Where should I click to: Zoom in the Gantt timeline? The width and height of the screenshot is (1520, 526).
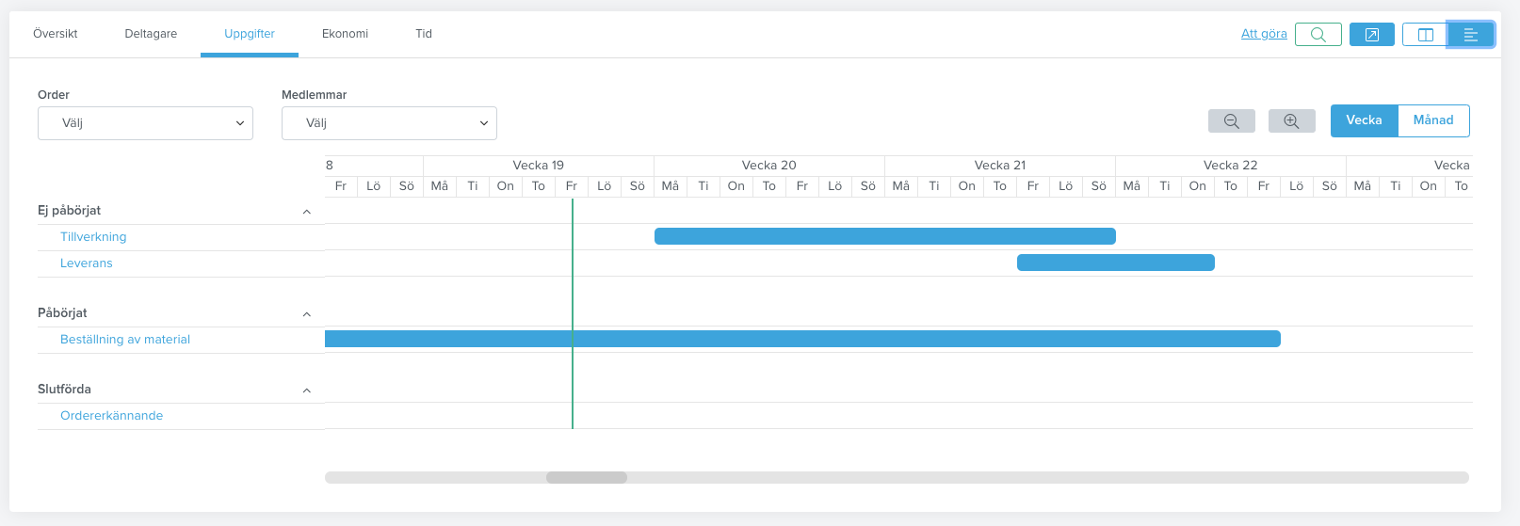click(x=1291, y=121)
